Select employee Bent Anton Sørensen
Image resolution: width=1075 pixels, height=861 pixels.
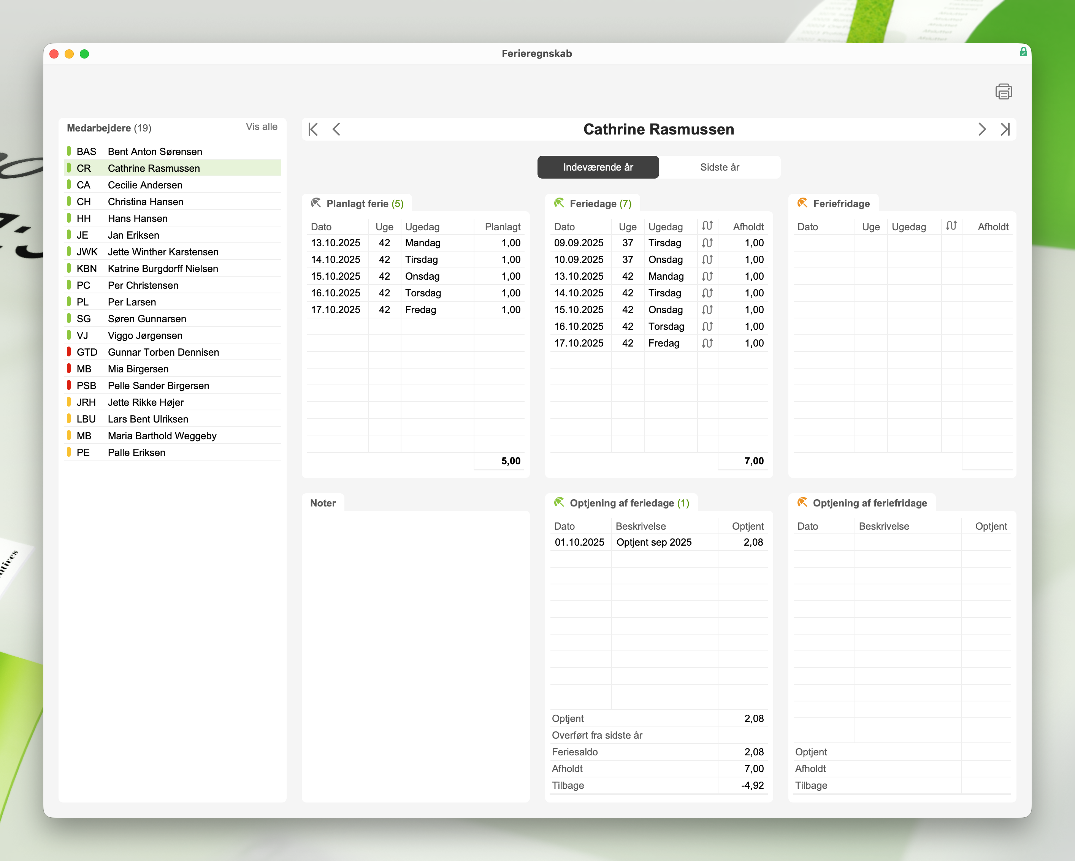point(155,152)
